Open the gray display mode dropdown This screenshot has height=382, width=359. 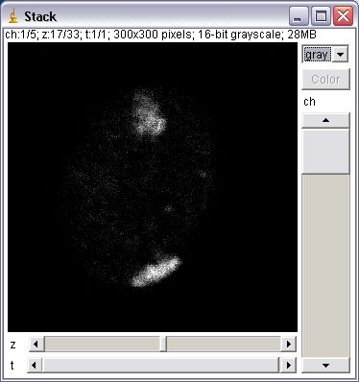click(325, 55)
